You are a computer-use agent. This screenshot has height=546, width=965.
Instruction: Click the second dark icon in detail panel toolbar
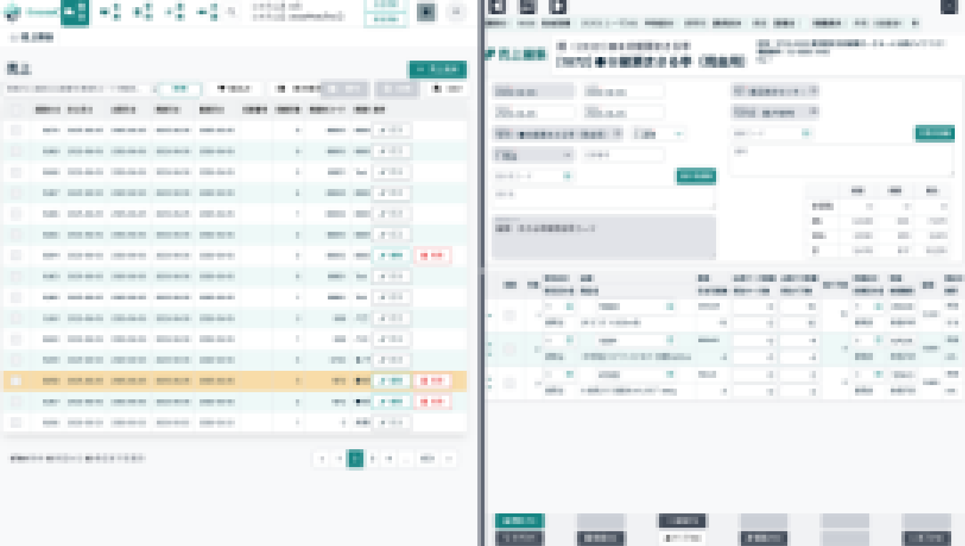click(x=527, y=7)
